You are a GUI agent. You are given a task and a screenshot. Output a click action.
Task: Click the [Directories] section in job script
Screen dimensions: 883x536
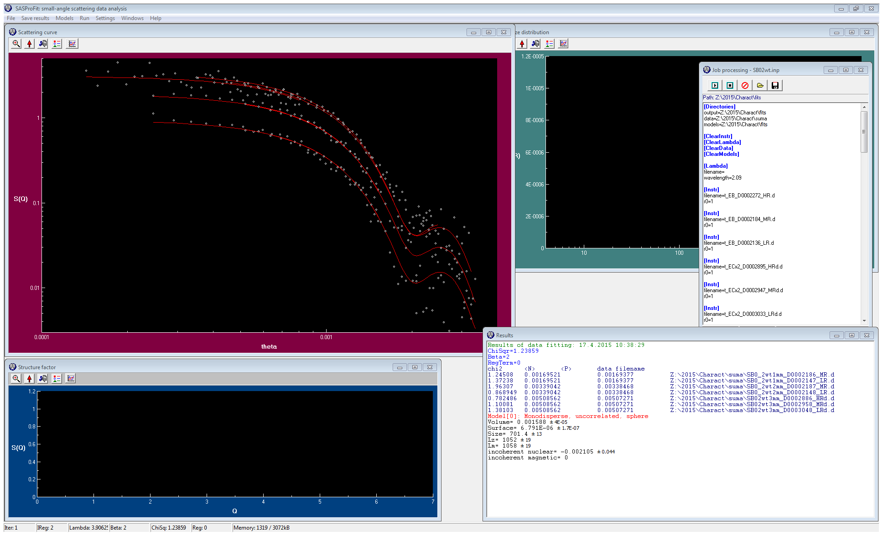719,107
